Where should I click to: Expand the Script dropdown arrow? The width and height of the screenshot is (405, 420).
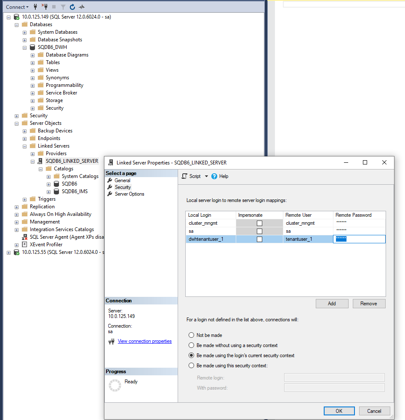pyautogui.click(x=206, y=176)
